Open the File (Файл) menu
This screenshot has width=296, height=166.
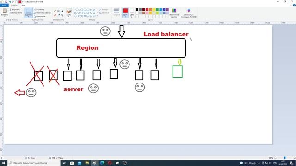(x=4, y=5)
